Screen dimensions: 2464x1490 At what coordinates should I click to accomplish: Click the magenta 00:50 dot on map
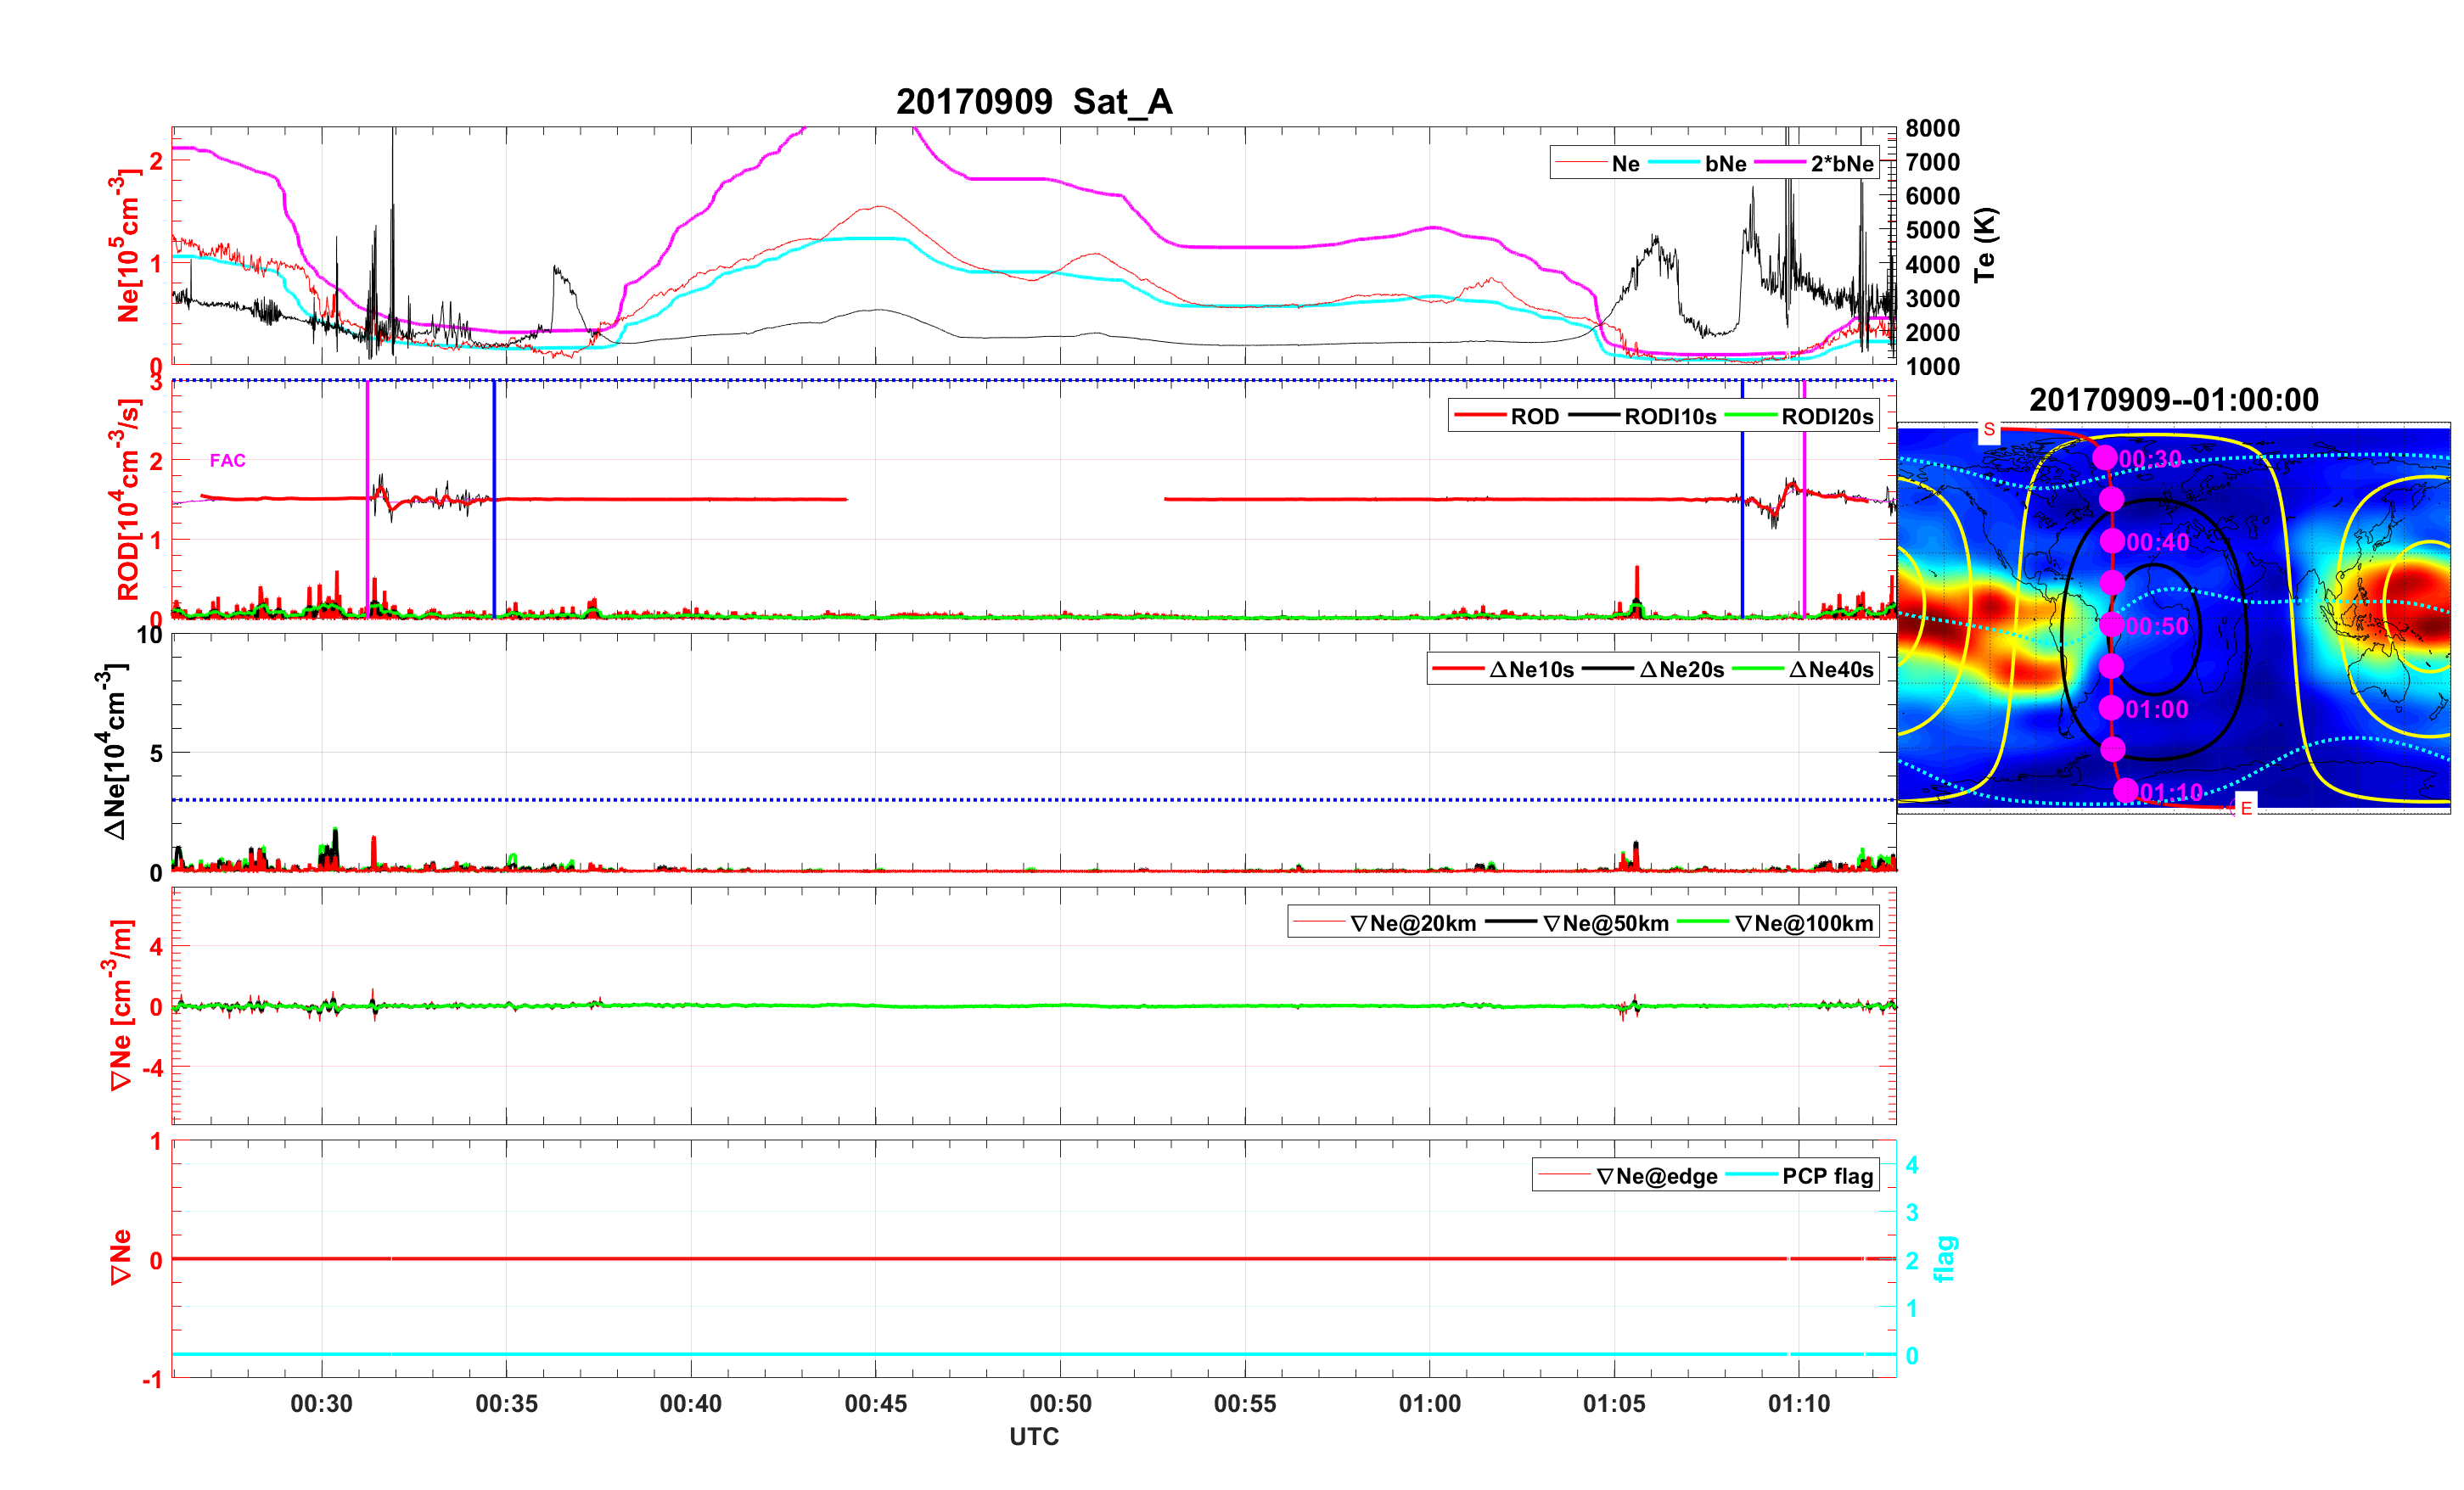click(2111, 625)
